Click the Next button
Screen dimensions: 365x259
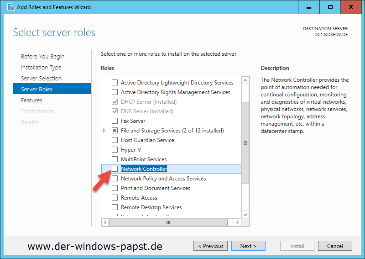coord(248,246)
